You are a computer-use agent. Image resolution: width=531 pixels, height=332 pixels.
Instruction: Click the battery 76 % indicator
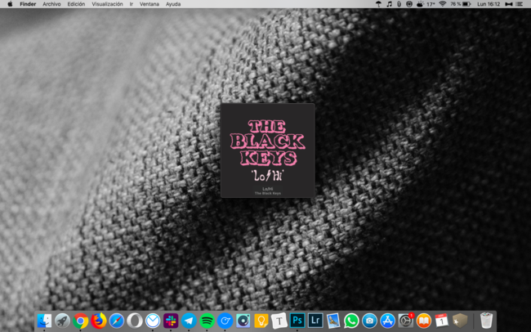point(461,4)
